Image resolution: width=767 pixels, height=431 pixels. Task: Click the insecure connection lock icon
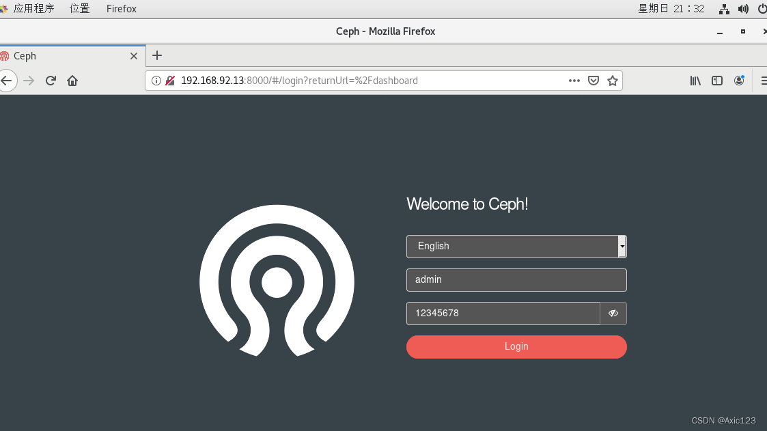[x=170, y=81]
